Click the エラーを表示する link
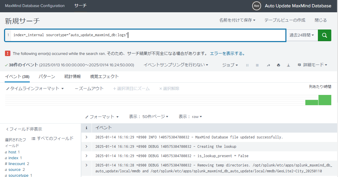 229,54
